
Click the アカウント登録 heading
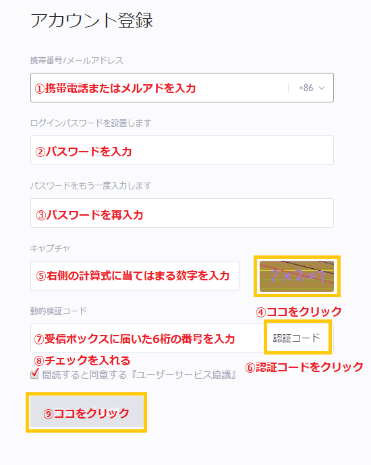(92, 20)
